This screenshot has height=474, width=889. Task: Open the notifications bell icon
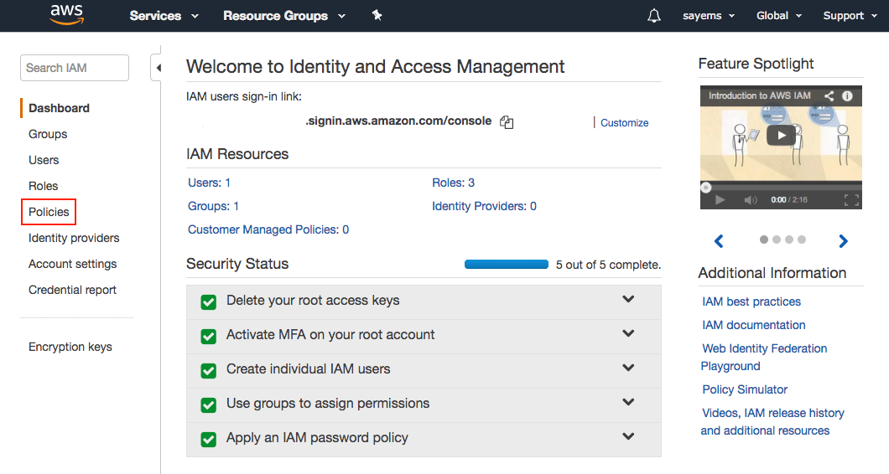pyautogui.click(x=653, y=16)
